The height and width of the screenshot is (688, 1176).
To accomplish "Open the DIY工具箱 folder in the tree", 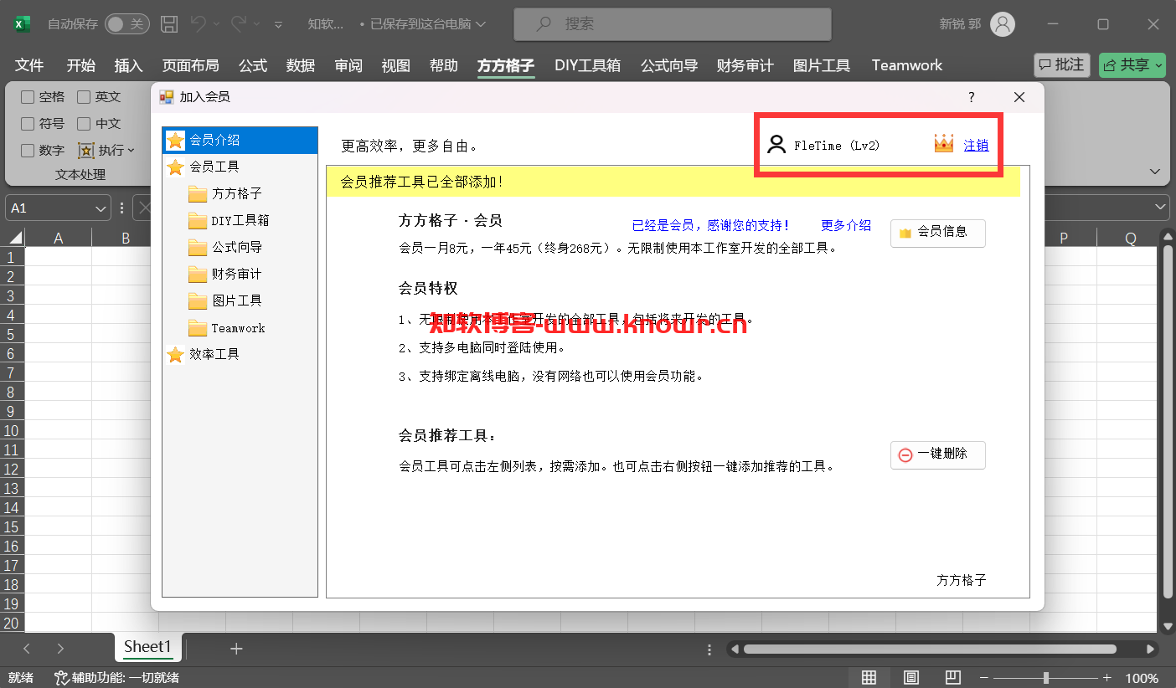I will (x=229, y=220).
